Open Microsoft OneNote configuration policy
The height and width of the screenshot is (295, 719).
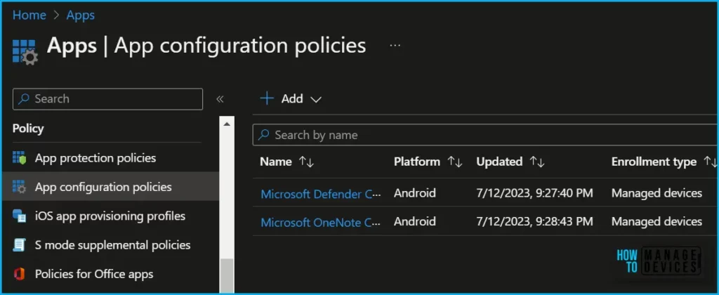321,222
